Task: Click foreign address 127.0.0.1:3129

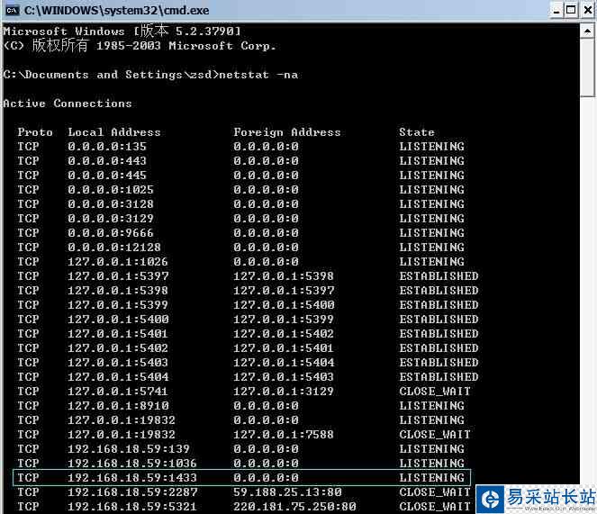Action: point(284,392)
